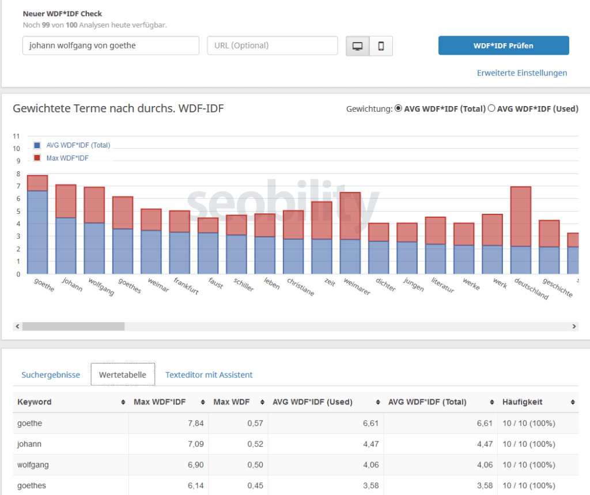Click value 6,14 in goethes row

click(196, 486)
